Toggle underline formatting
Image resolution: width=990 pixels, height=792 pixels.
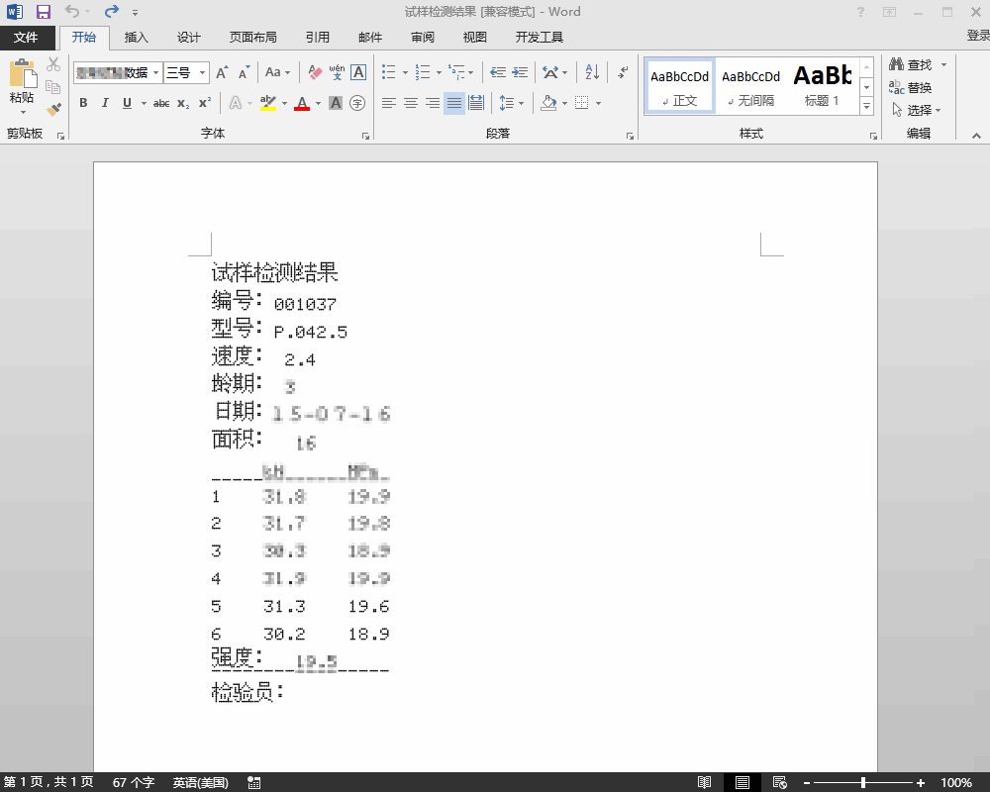127,103
